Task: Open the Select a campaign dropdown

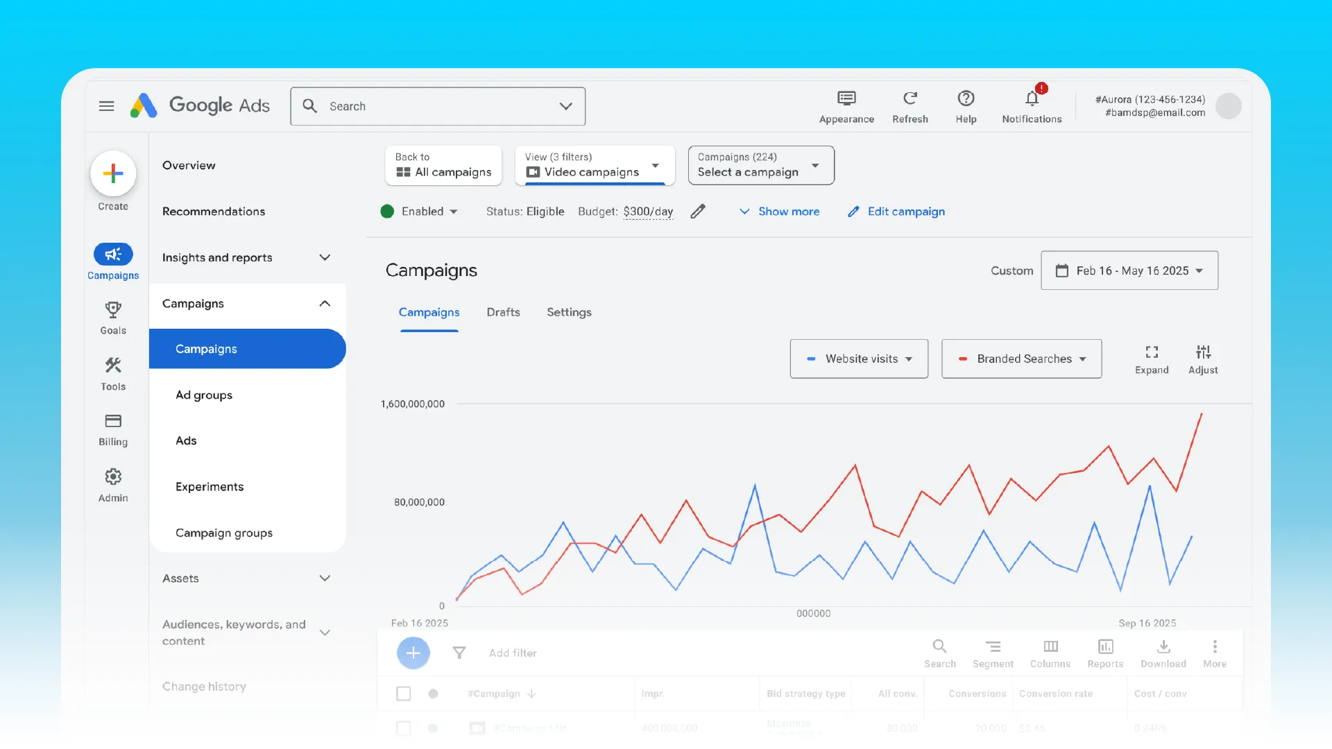Action: point(761,165)
